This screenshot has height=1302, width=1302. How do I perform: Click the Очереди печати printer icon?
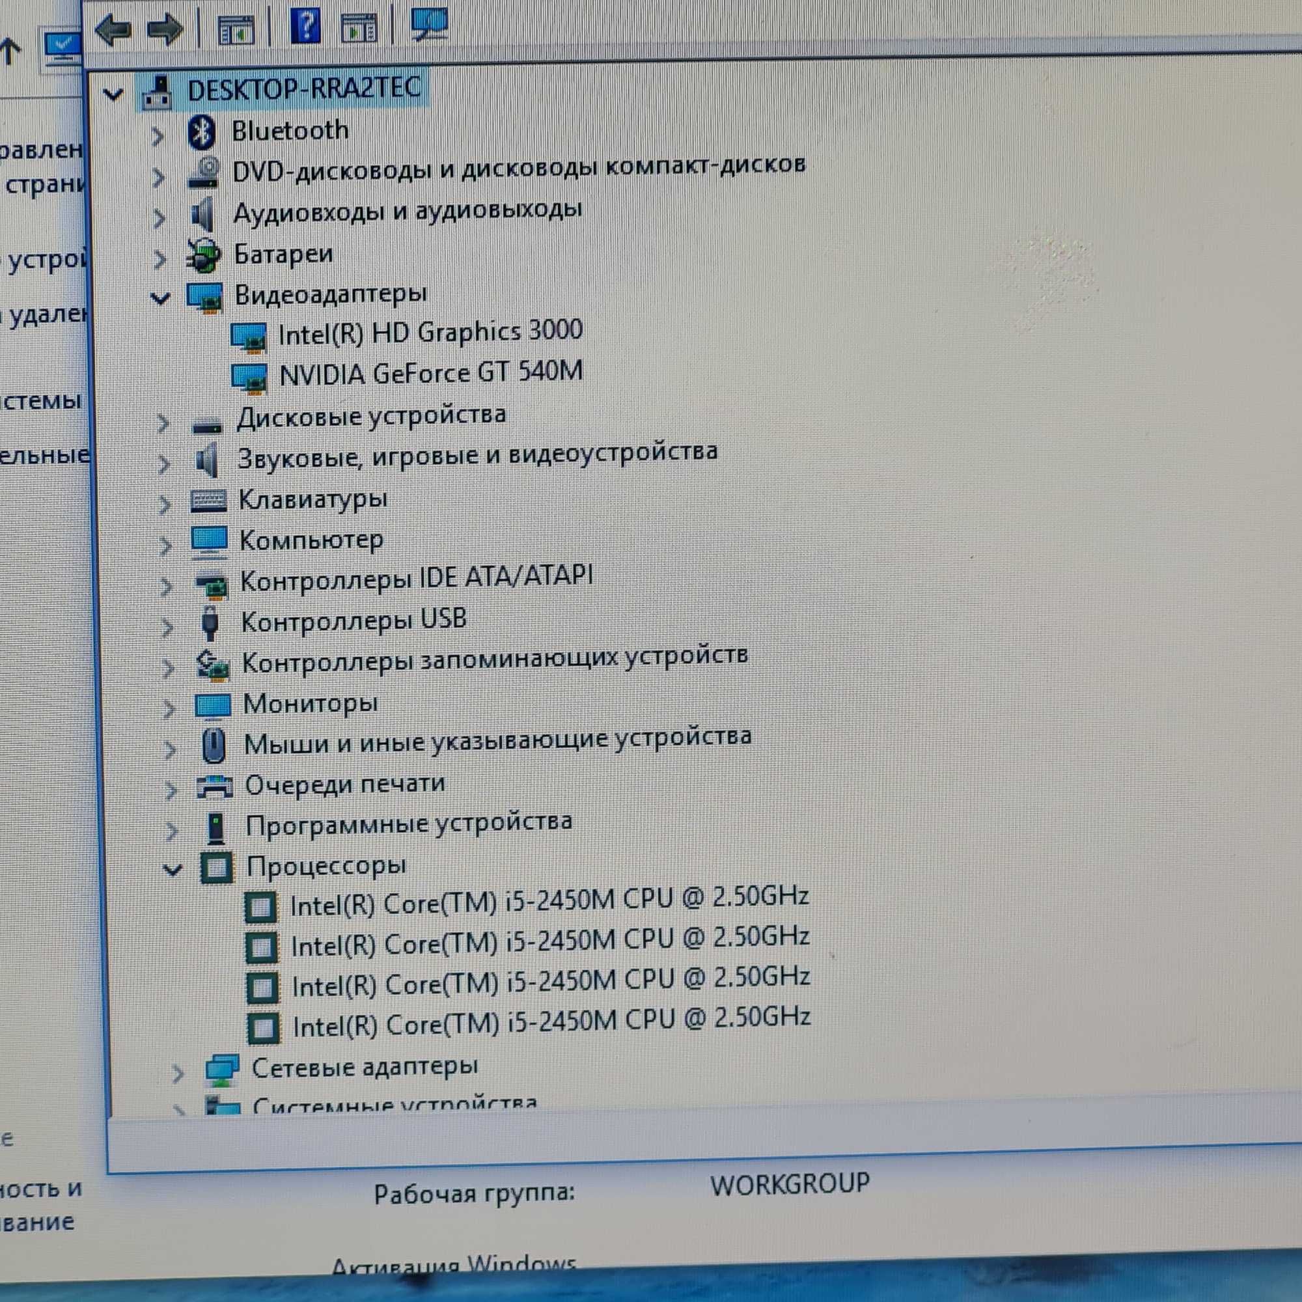[214, 786]
